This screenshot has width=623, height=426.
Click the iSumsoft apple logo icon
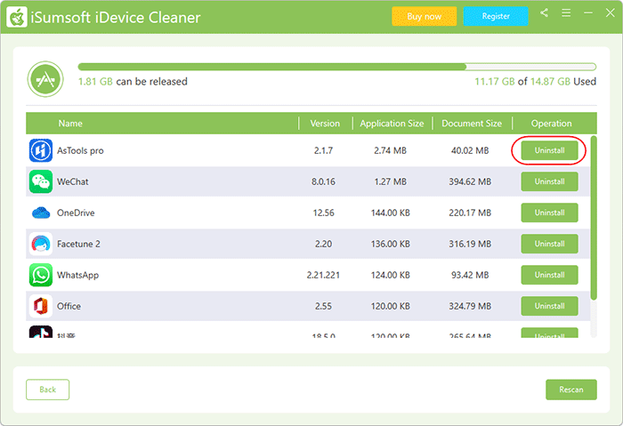click(17, 17)
